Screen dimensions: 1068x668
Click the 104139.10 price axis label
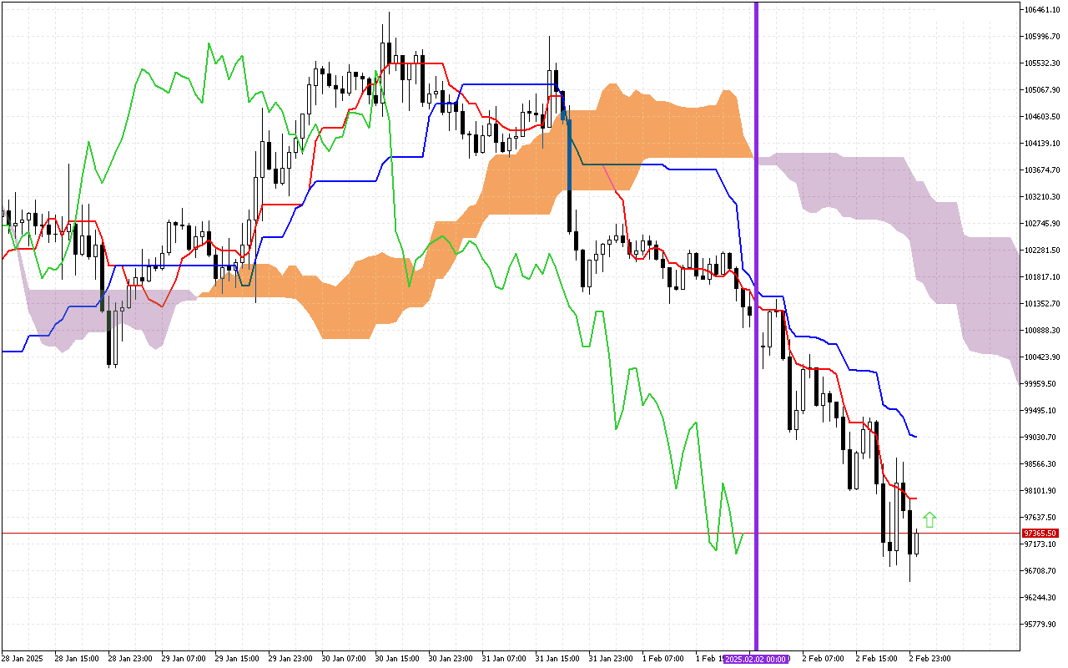coord(1042,144)
